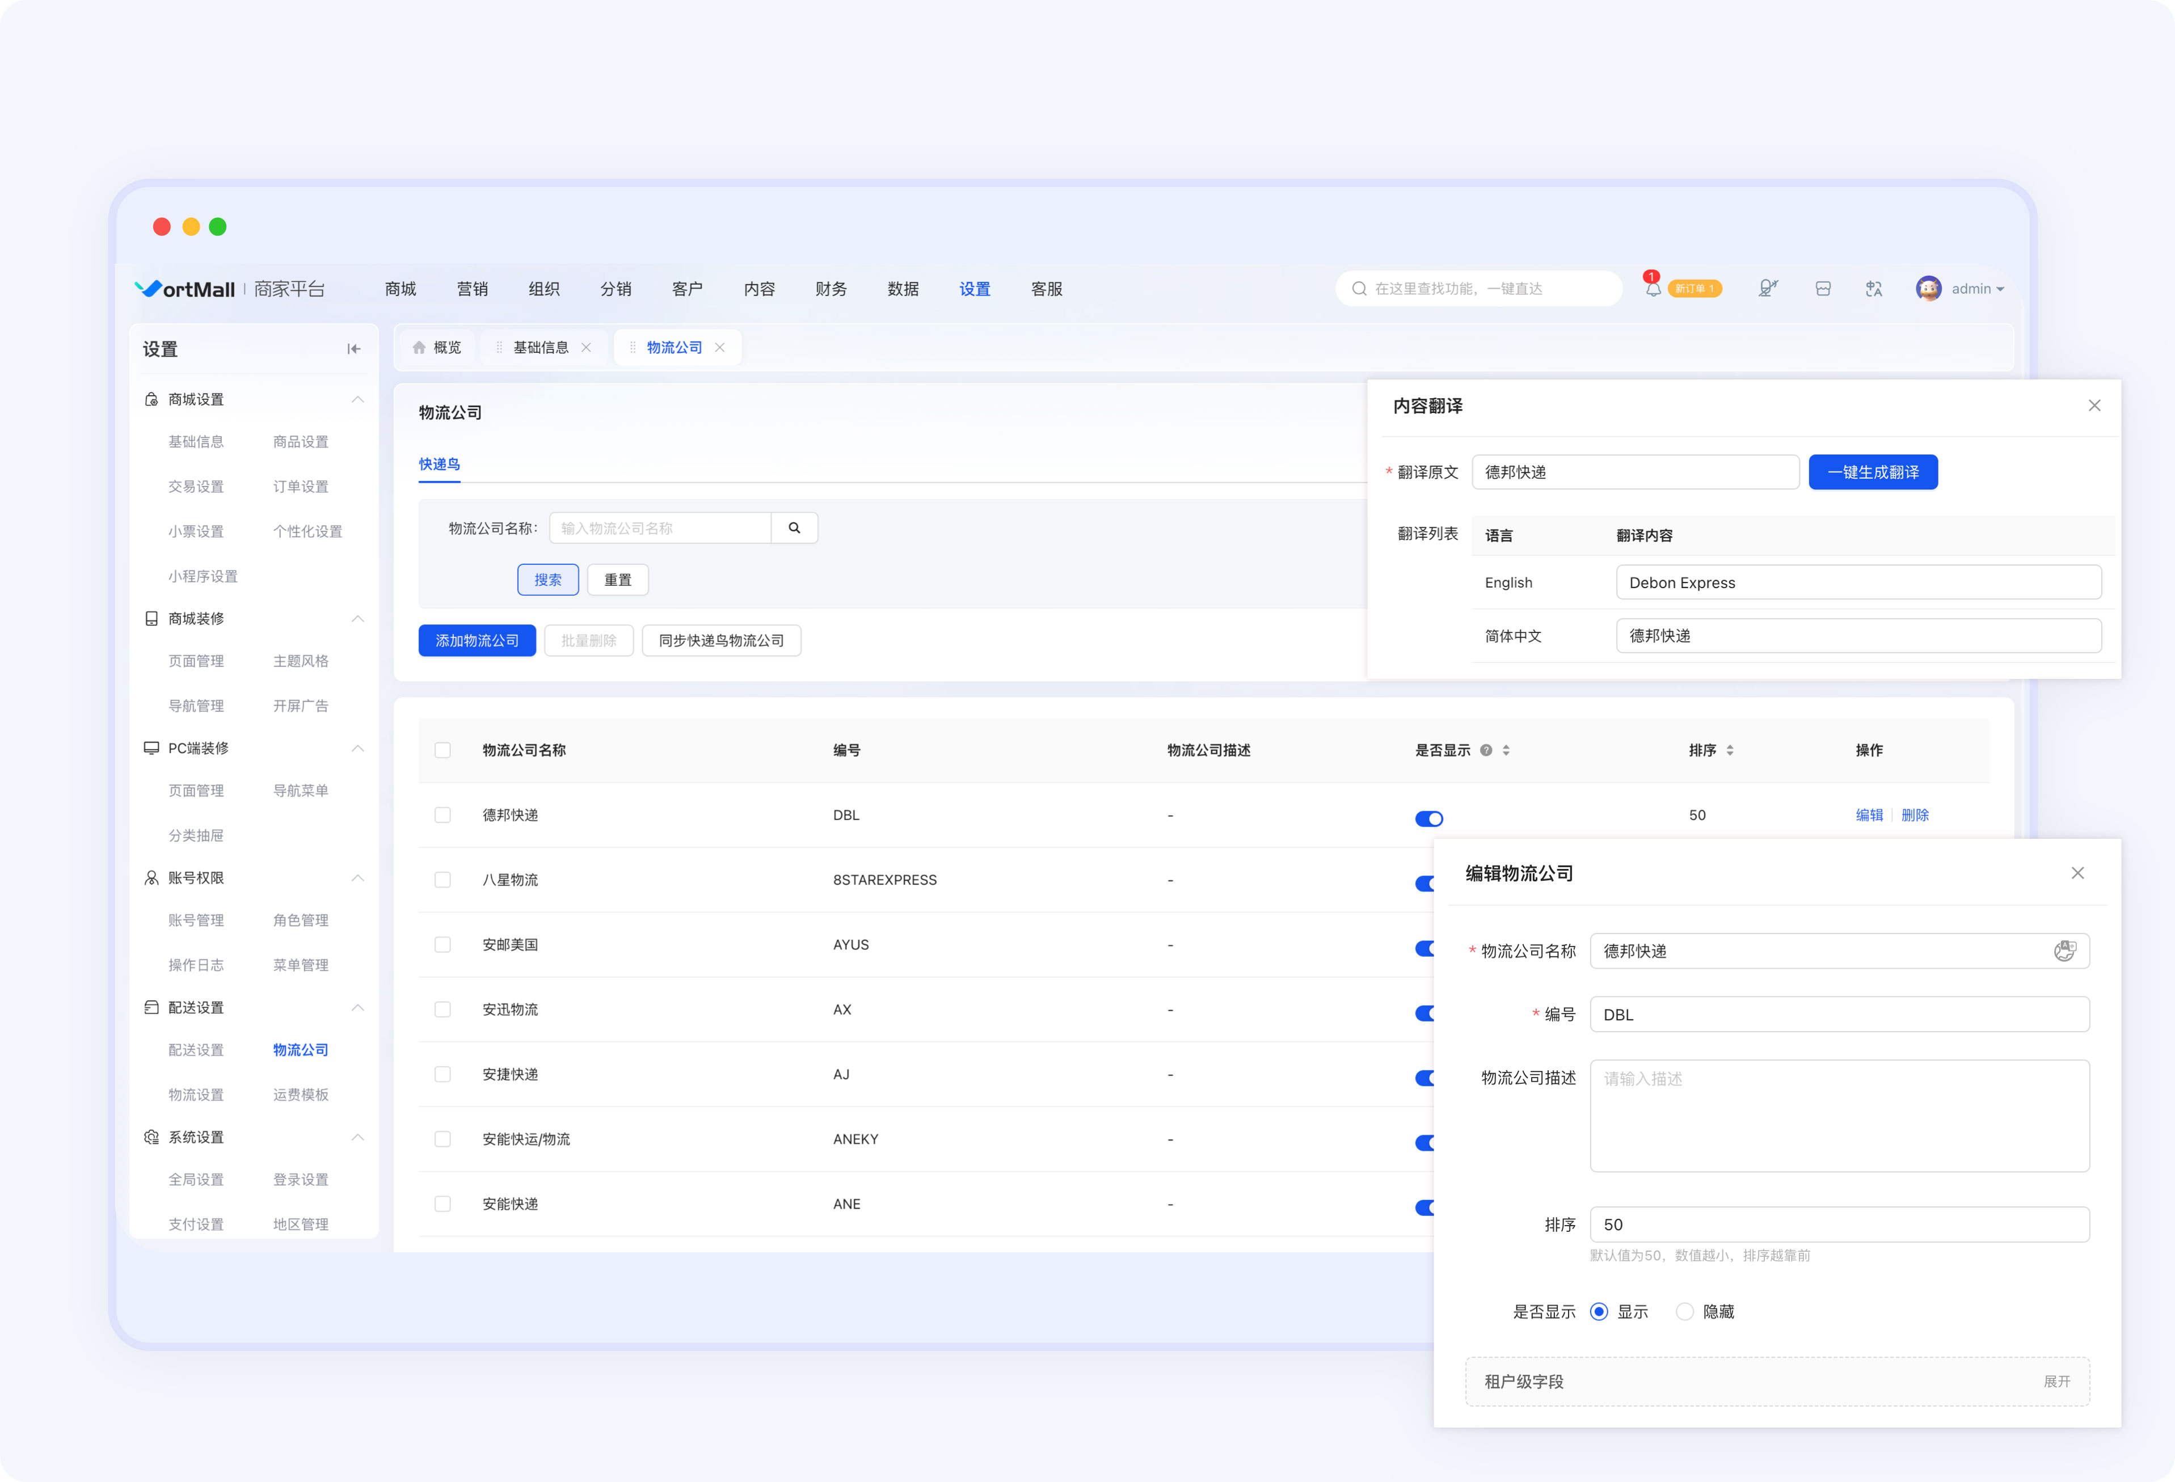The width and height of the screenshot is (2175, 1482).
Task: Click the help icon beside 是否显示 header
Action: point(1486,750)
